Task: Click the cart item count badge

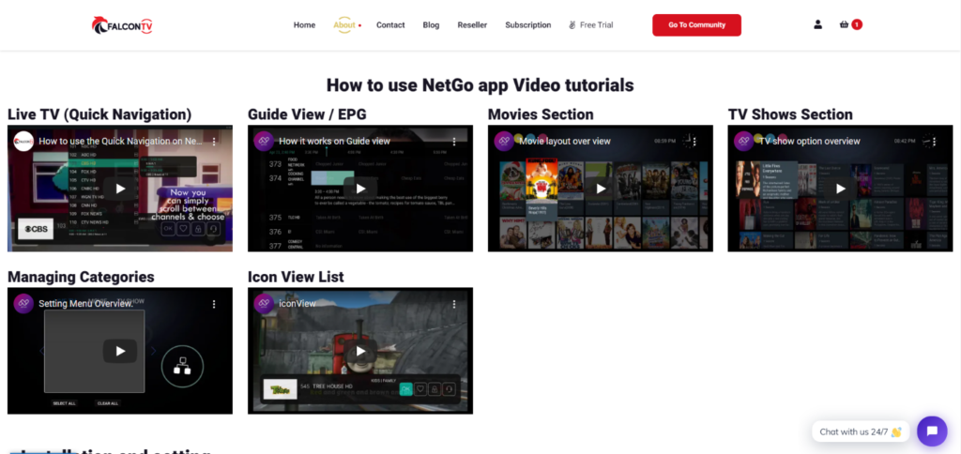Action: pos(857,24)
